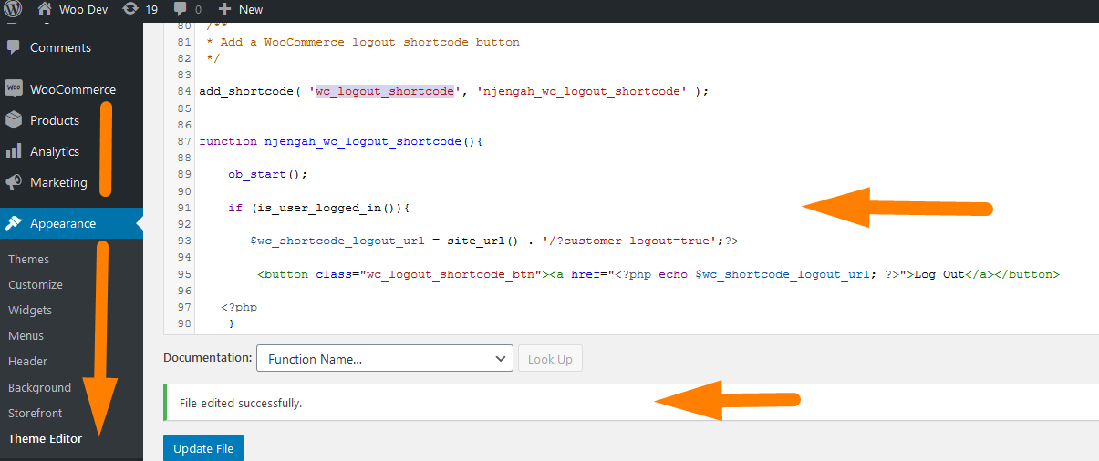
Task: Go to Comments in the sidebar
Action: (60, 47)
